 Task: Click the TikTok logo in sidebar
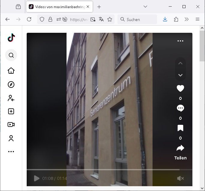pos(11,38)
